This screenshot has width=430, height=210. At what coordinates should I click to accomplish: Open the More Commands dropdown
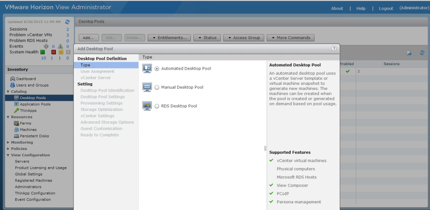tap(291, 38)
